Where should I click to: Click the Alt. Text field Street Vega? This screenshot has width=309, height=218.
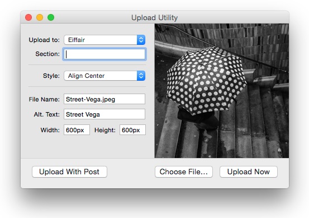(104, 114)
